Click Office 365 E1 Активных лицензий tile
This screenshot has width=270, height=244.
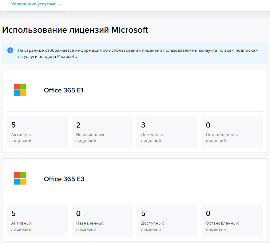tap(38, 132)
